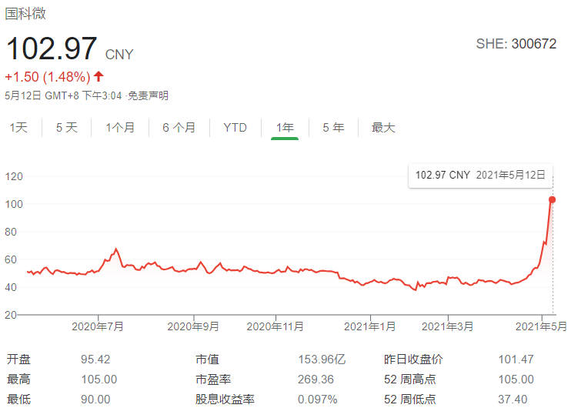Image resolution: width=571 pixels, height=408 pixels.
Task: Click the red up-arrow change icon
Action: [x=99, y=76]
